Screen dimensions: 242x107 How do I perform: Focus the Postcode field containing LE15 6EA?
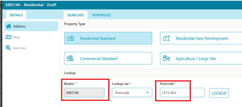182,93
